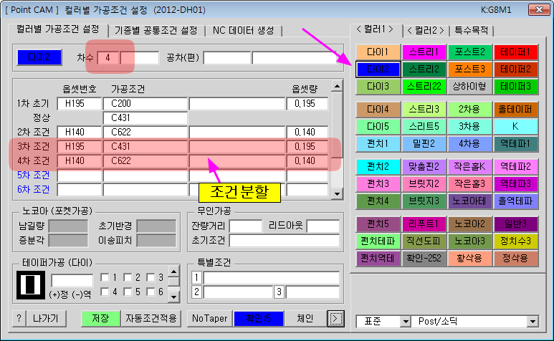Select the 정삭용 color swatch
Screen dimensions: 554x341
coord(515,259)
